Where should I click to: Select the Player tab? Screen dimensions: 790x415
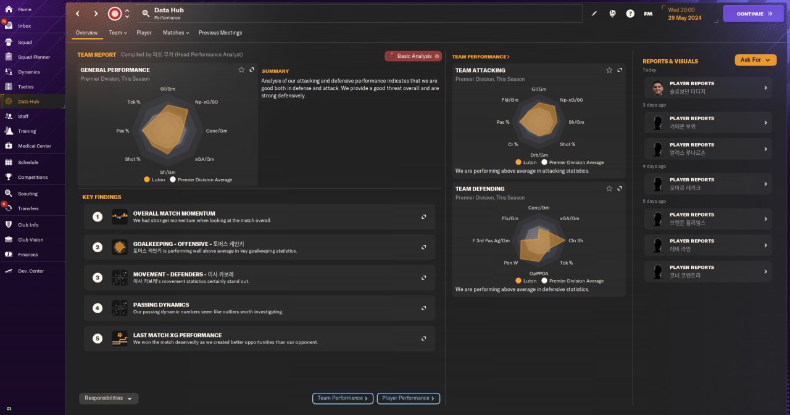point(144,33)
